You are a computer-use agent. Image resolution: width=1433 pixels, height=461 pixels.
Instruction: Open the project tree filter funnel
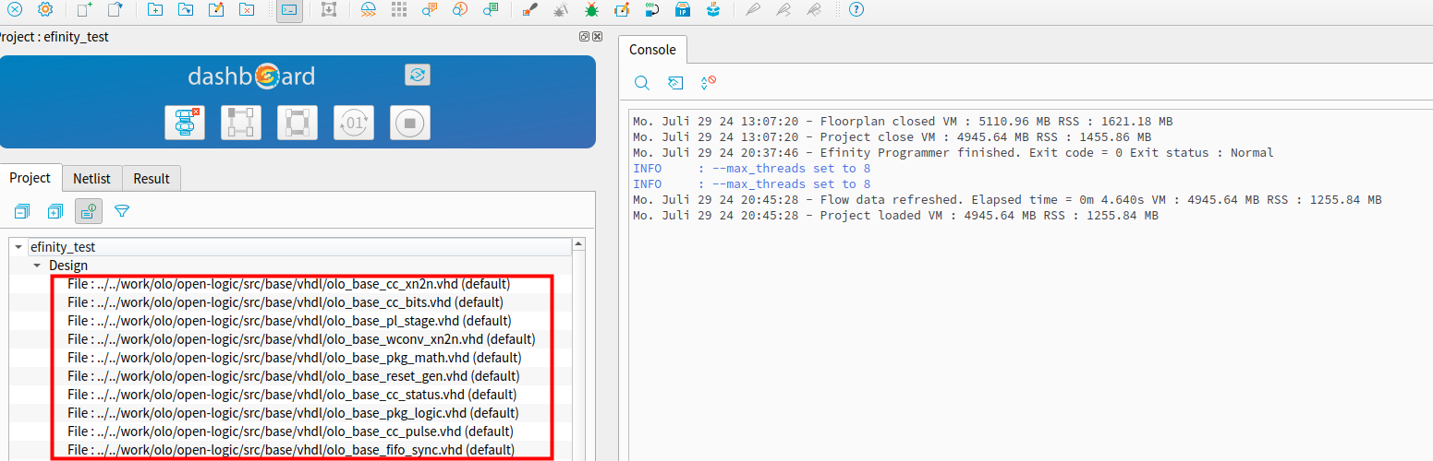[121, 212]
